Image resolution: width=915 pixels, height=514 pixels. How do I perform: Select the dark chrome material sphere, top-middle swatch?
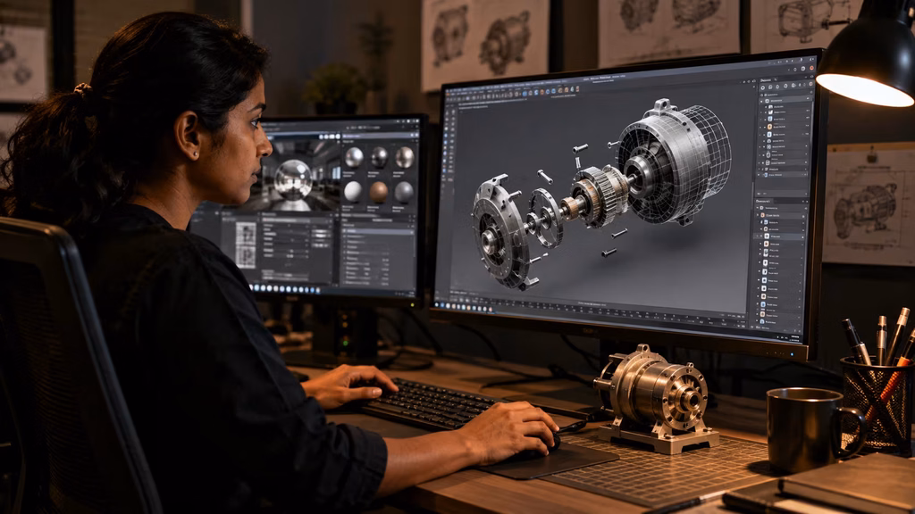(x=379, y=157)
